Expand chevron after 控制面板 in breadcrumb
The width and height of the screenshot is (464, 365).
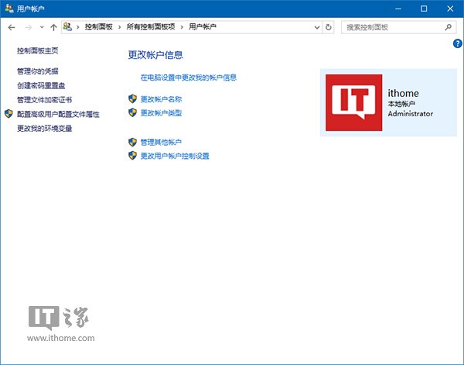(x=119, y=27)
